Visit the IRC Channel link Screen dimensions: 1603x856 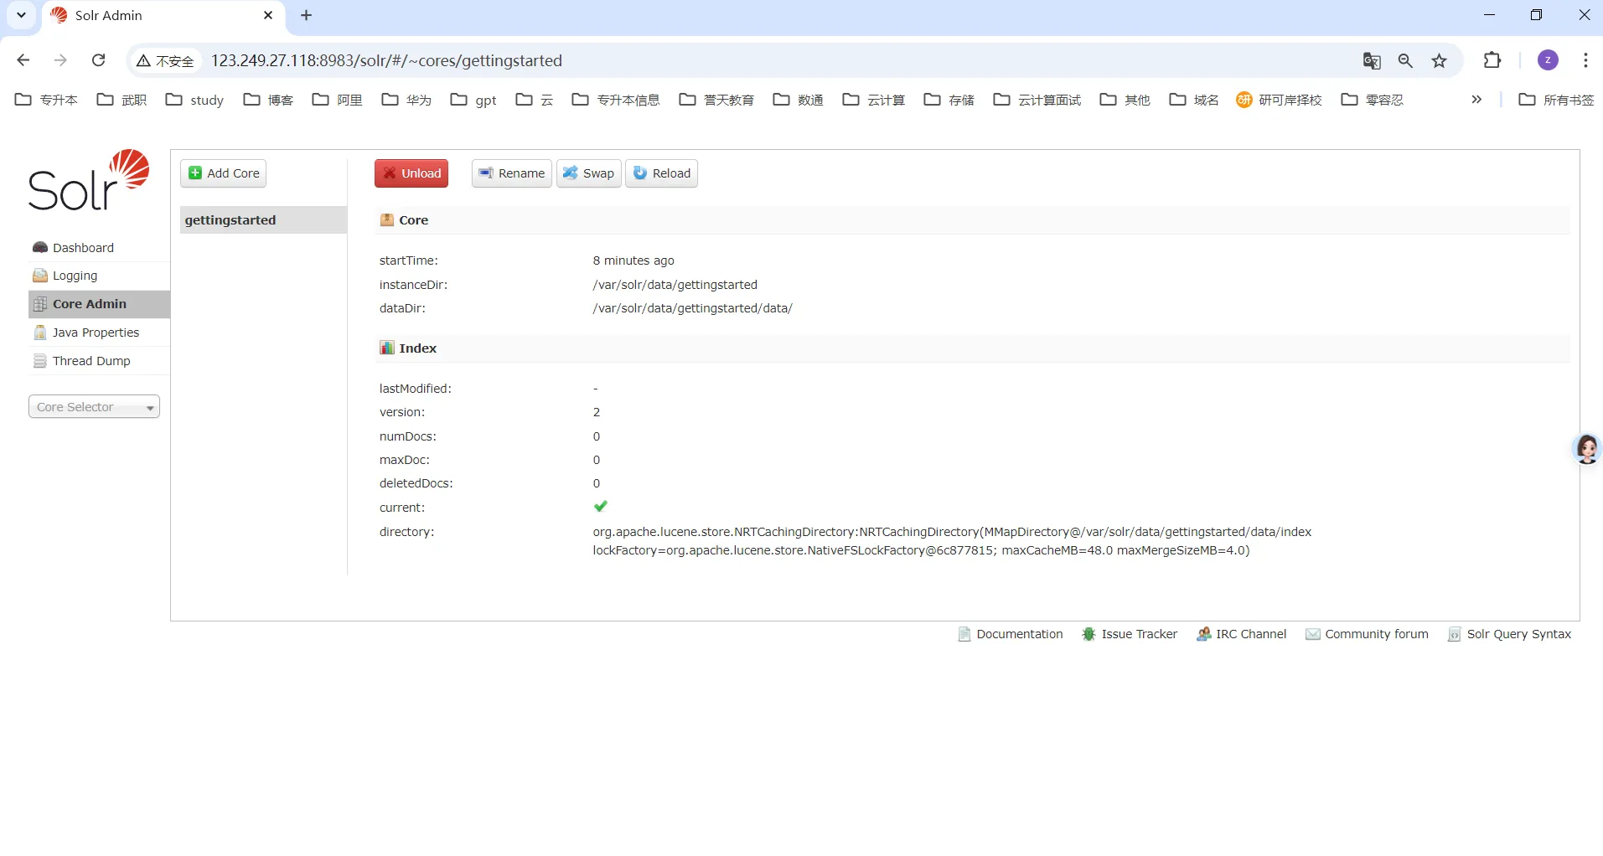click(x=1251, y=634)
